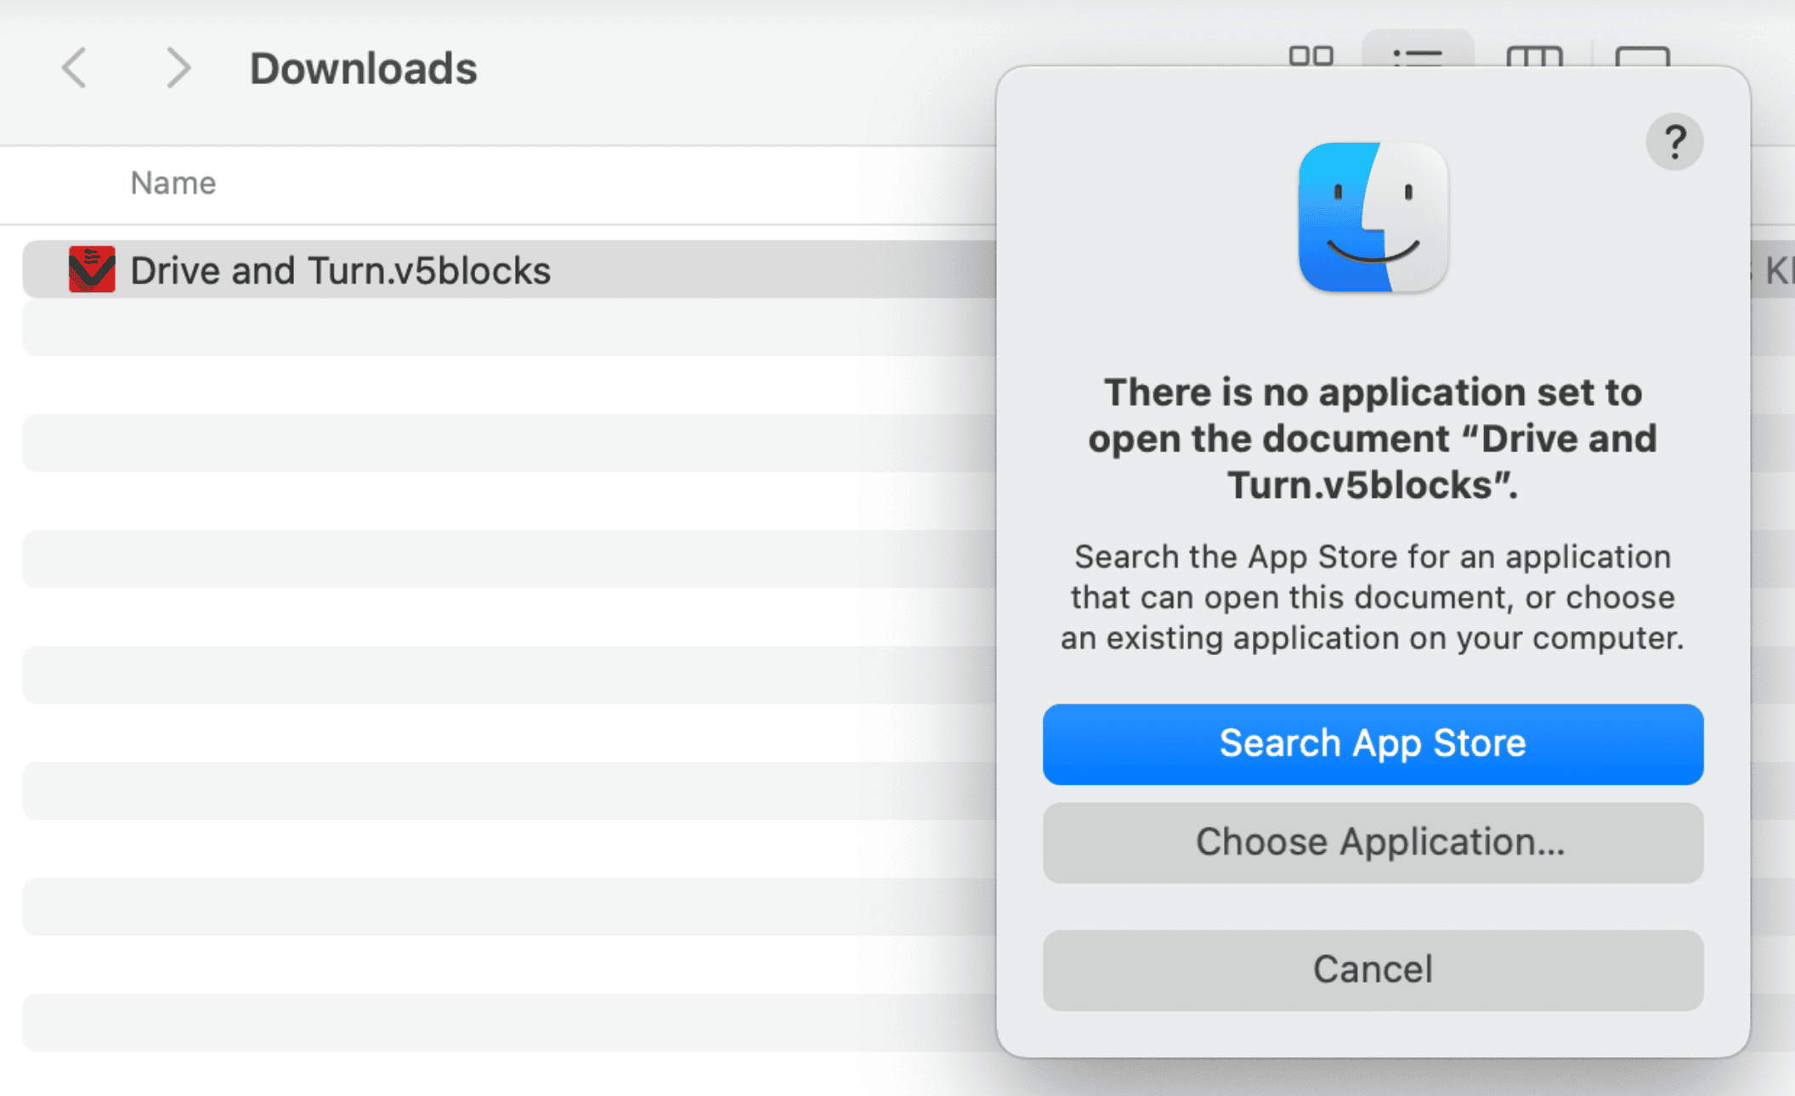Go forward using the forward arrow
1795x1096 pixels.
pos(178,68)
